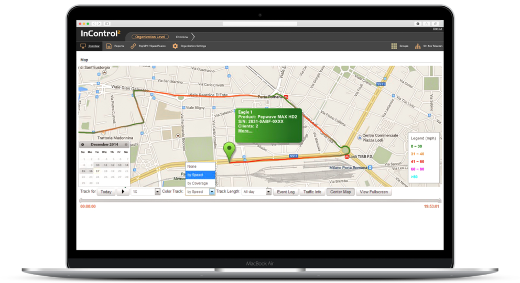Toggle the browser sidebar icon
The height and width of the screenshot is (283, 520).
point(107,24)
